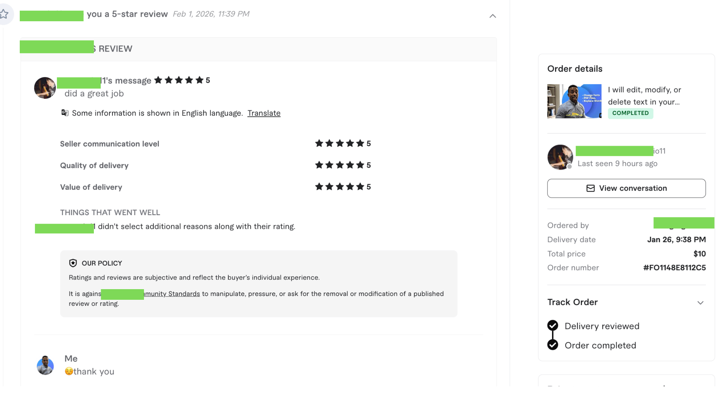Click the Track Order heading

[573, 302]
